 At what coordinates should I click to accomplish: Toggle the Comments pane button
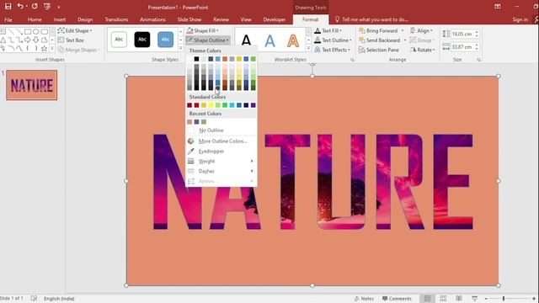tap(397, 299)
